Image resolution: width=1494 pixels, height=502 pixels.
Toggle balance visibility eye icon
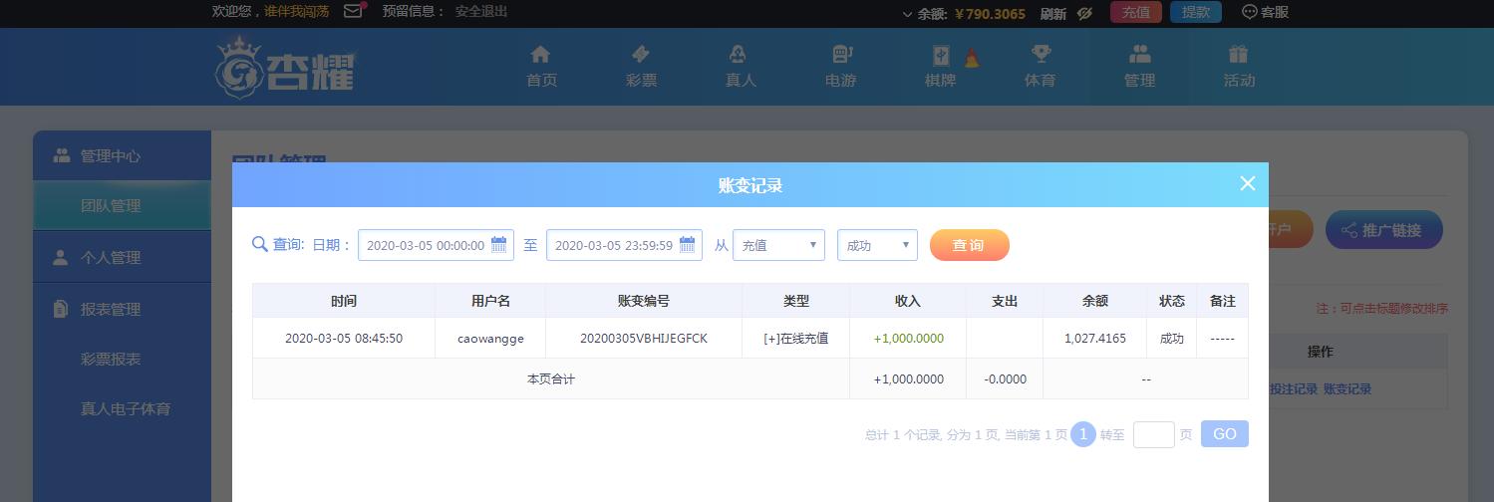tap(1085, 13)
